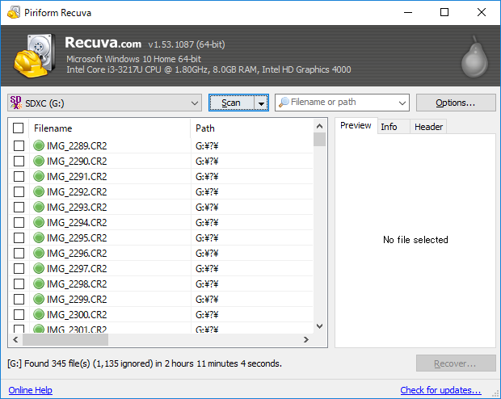Image resolution: width=501 pixels, height=399 pixels.
Task: Click the Recuva.com header title
Action: point(103,43)
